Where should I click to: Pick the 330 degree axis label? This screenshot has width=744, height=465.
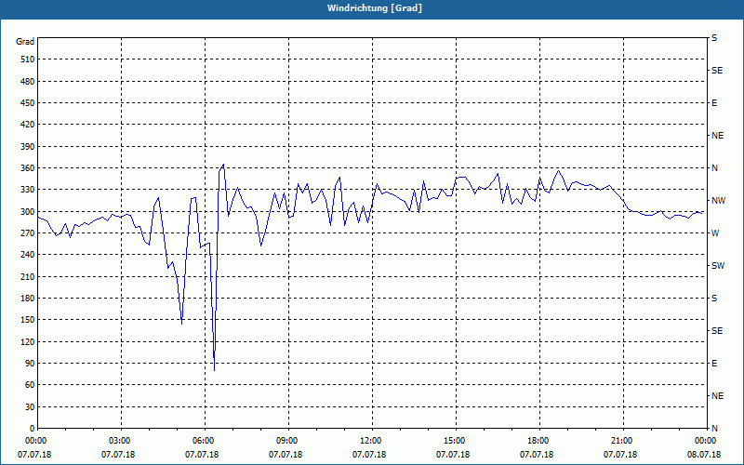pyautogui.click(x=28, y=190)
